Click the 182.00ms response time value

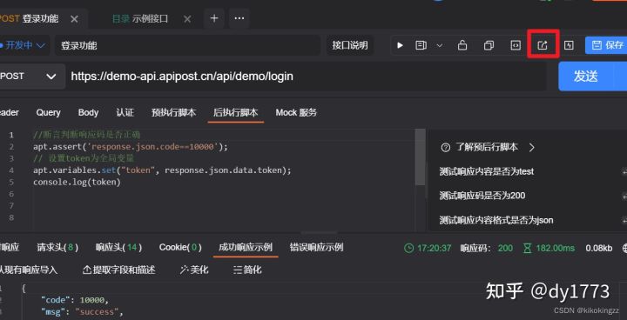[555, 248]
